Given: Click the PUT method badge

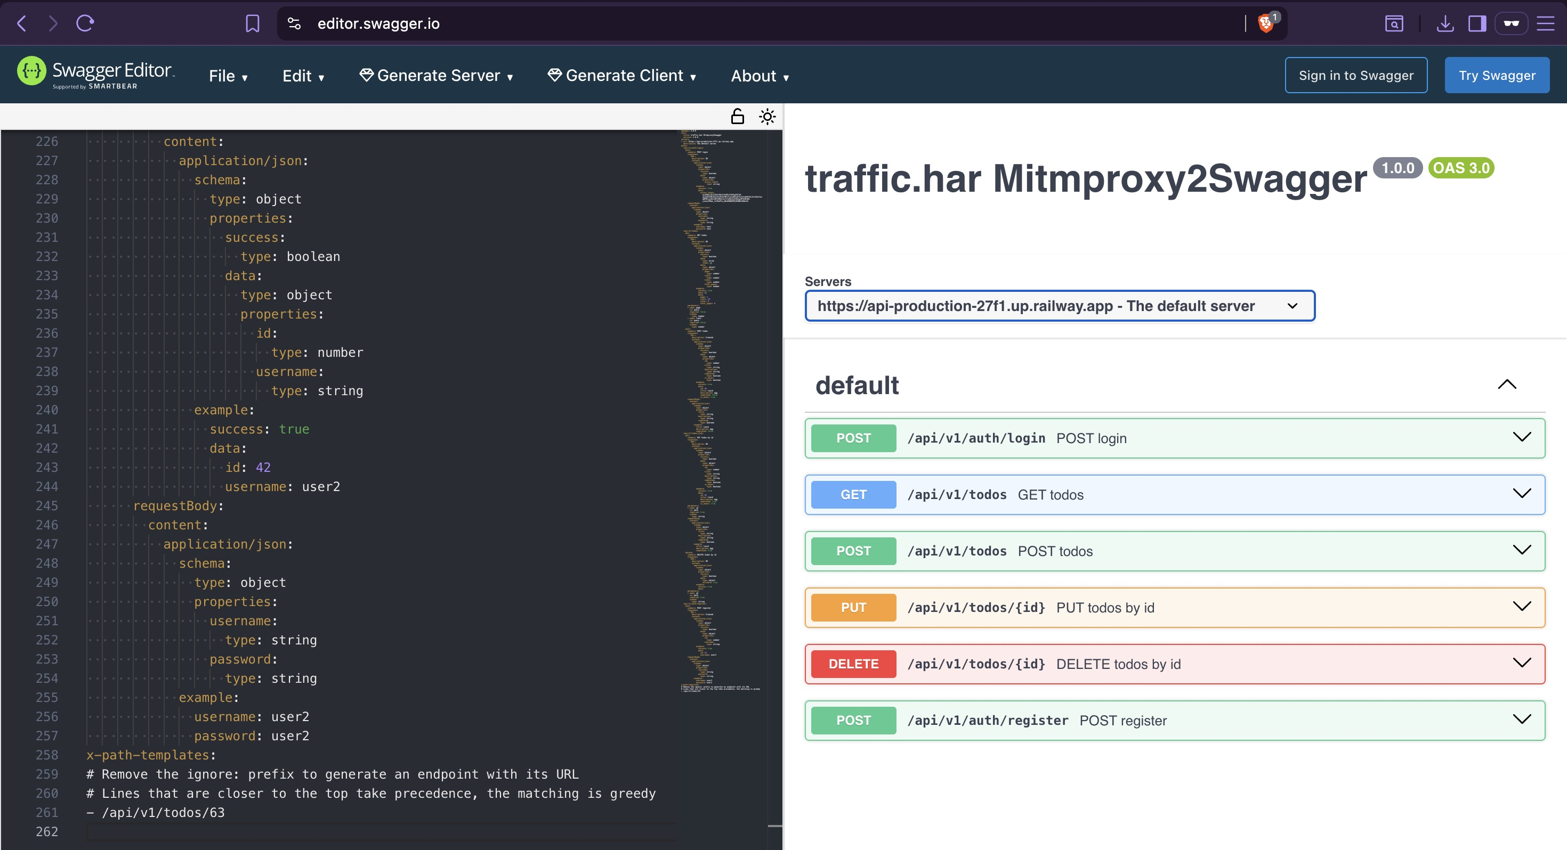Looking at the screenshot, I should [853, 608].
